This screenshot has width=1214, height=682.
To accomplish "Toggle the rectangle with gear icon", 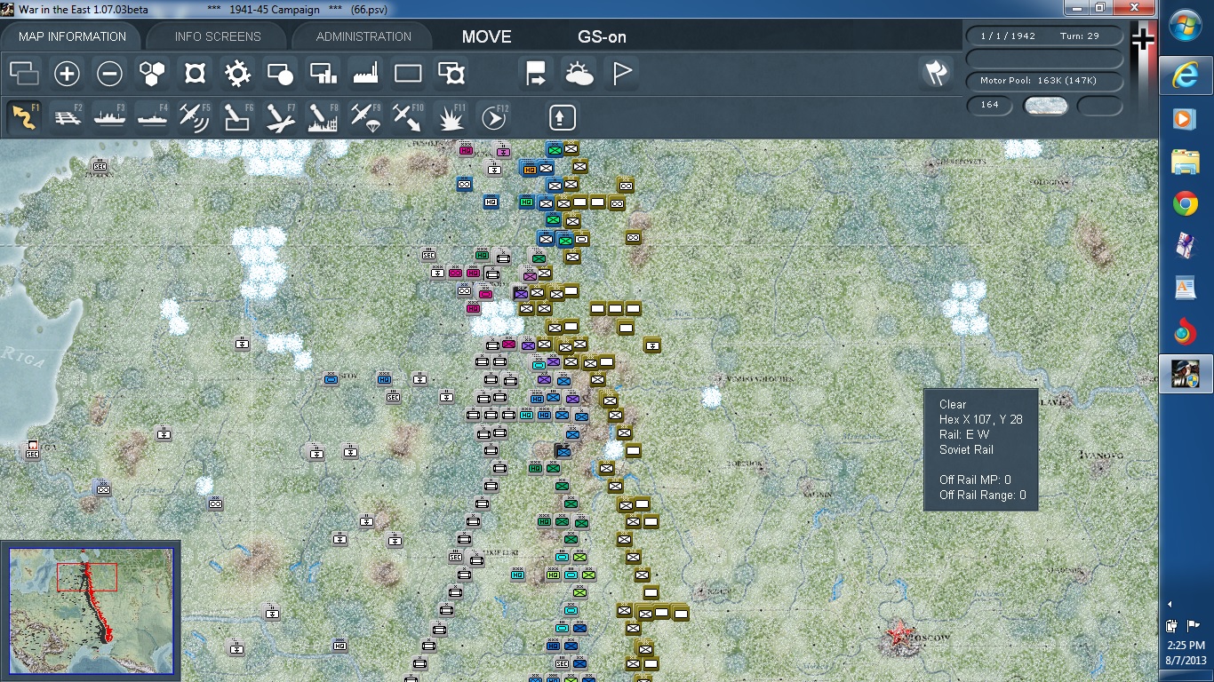I will tap(451, 73).
